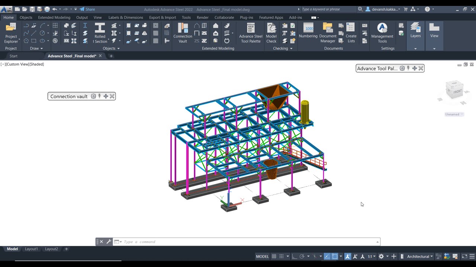Click the search magnifier icon in title bar
The image size is (476, 267).
click(360, 9)
